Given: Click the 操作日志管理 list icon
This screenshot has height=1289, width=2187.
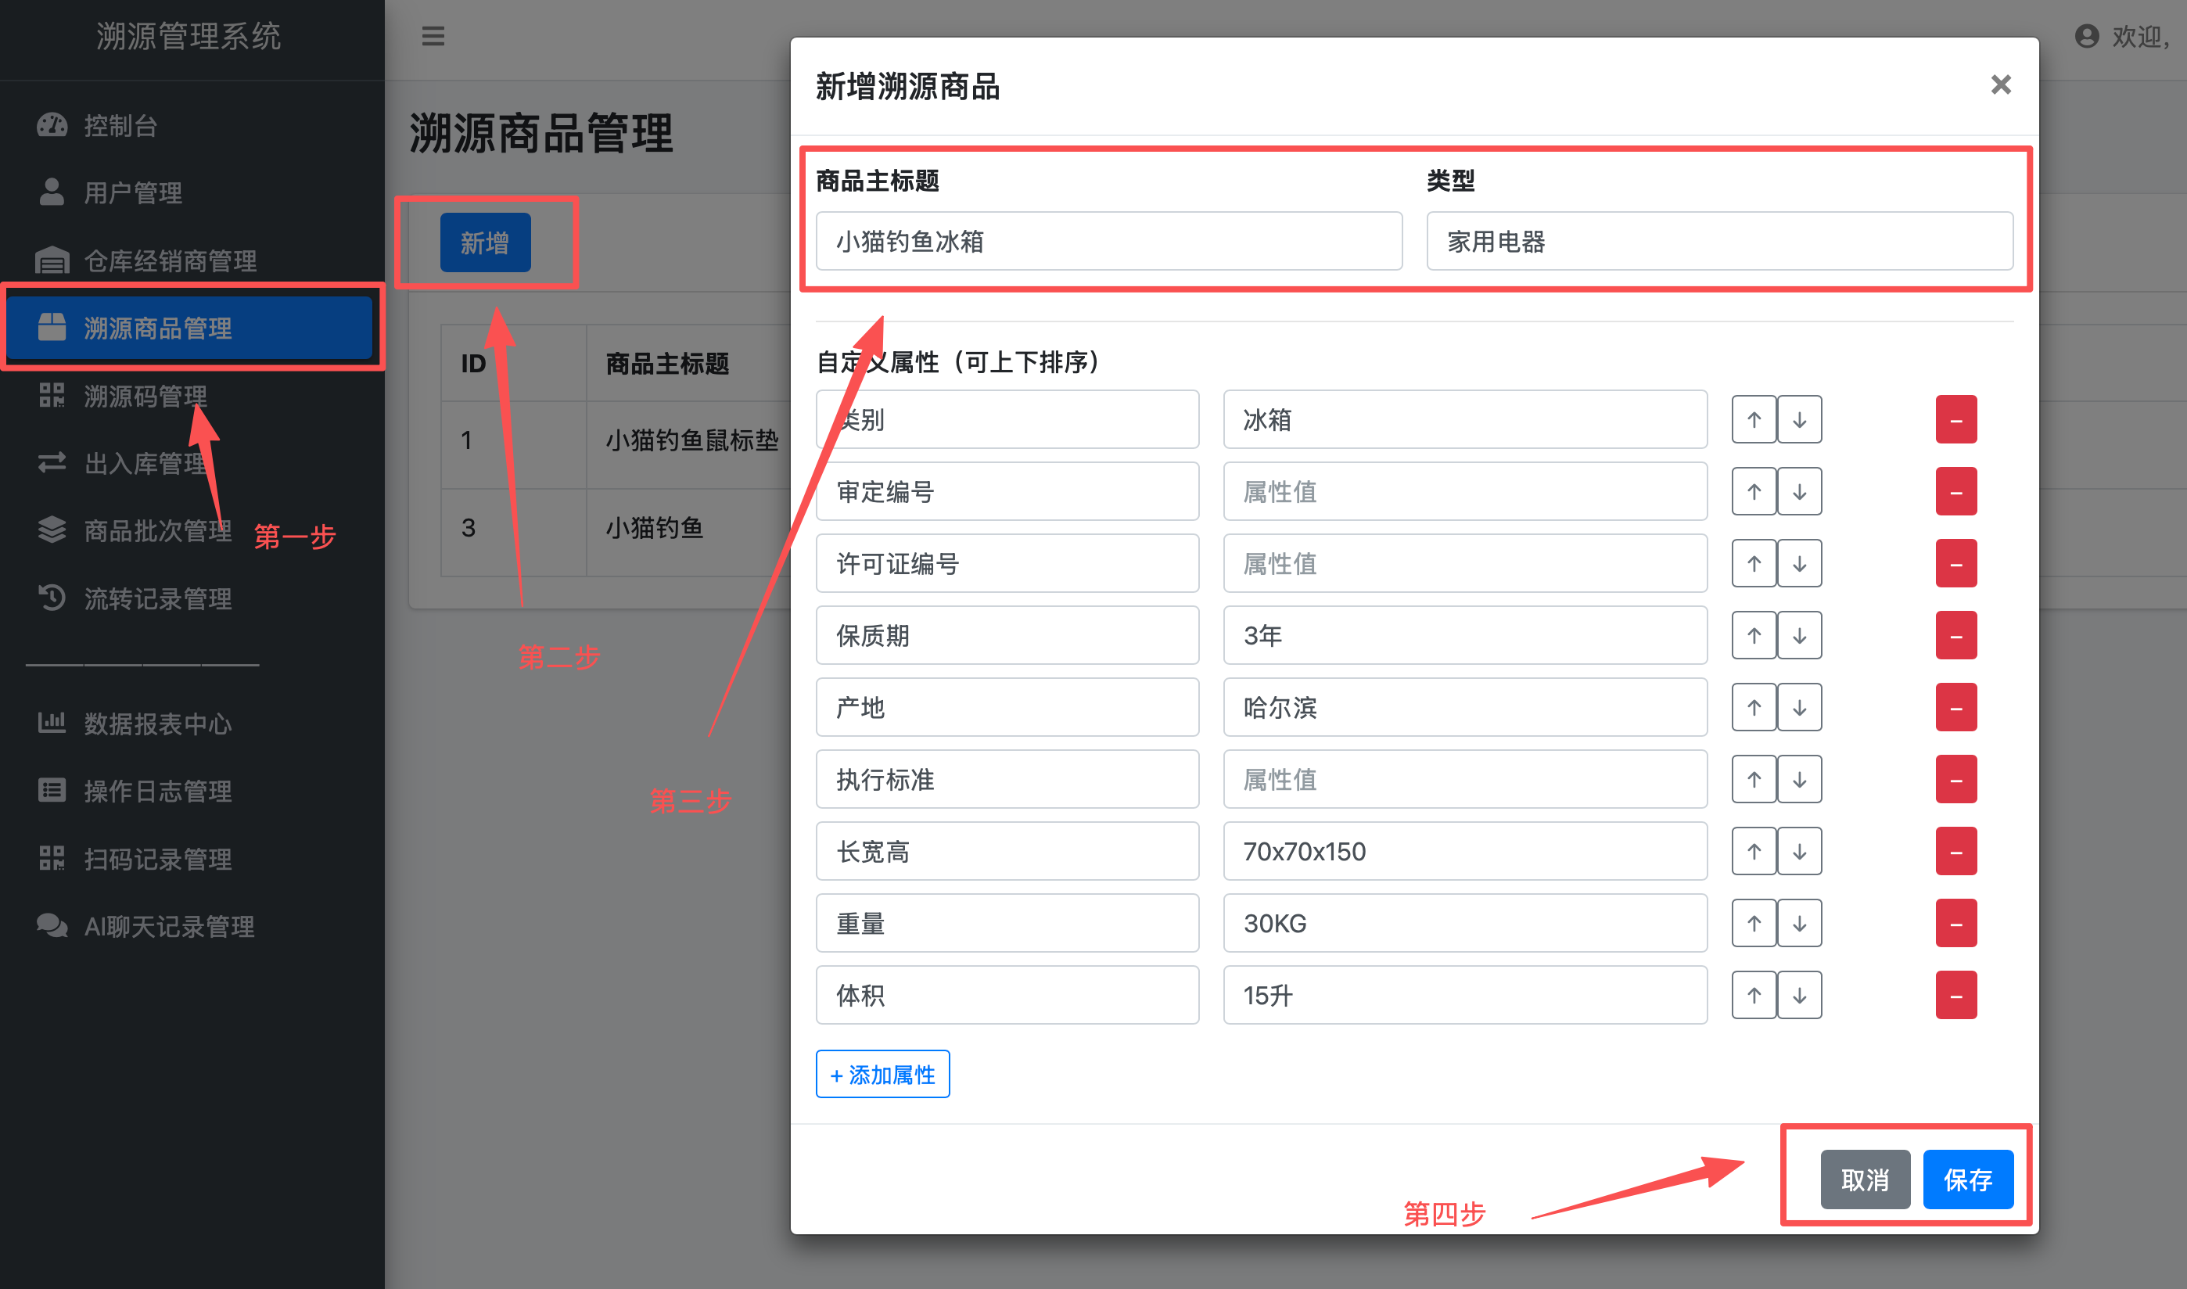Looking at the screenshot, I should 52,791.
